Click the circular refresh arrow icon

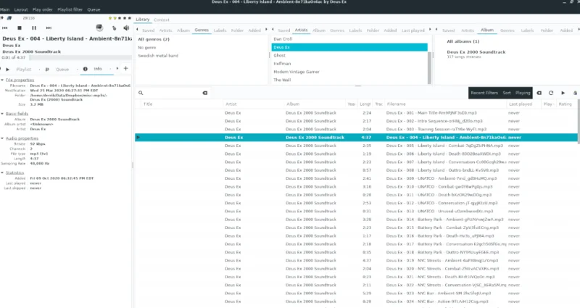click(x=551, y=93)
